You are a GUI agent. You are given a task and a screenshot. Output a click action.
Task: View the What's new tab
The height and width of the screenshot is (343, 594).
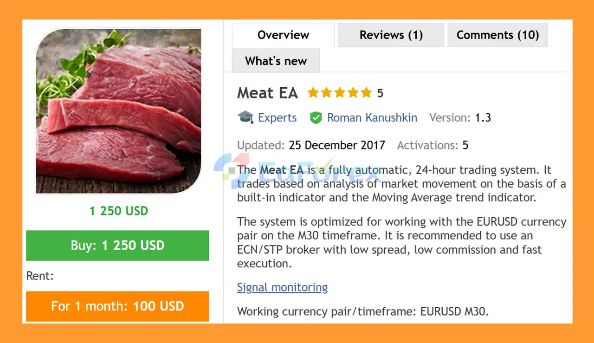275,60
